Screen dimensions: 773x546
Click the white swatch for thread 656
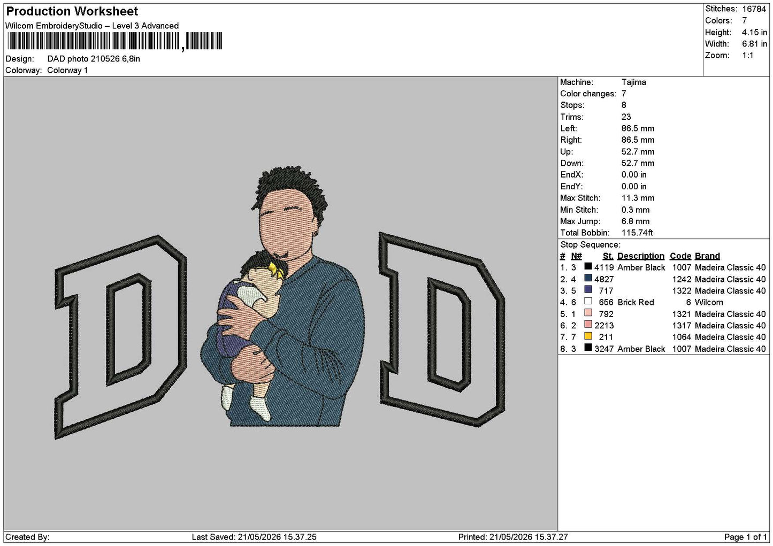tap(588, 301)
